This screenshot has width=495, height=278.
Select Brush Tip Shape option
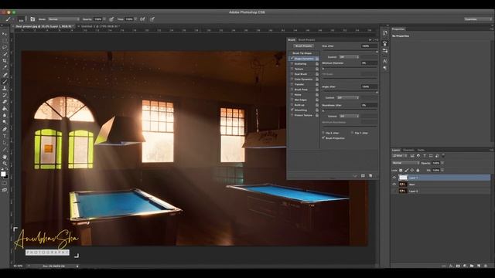302,53
